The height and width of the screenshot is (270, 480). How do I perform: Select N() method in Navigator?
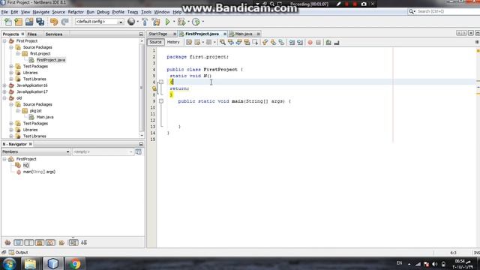[x=26, y=166]
